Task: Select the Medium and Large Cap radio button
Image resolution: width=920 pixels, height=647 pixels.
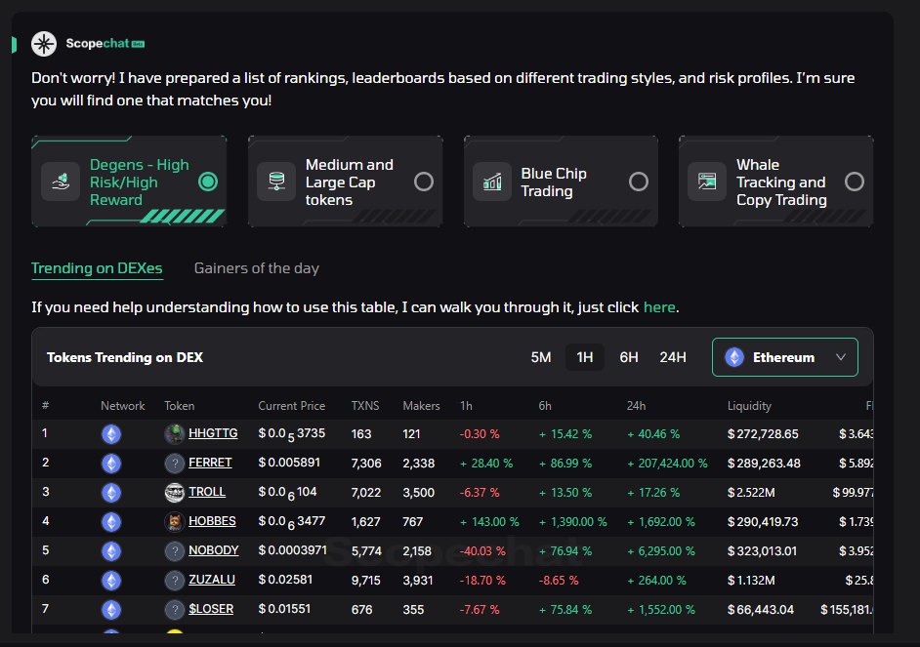Action: point(422,181)
